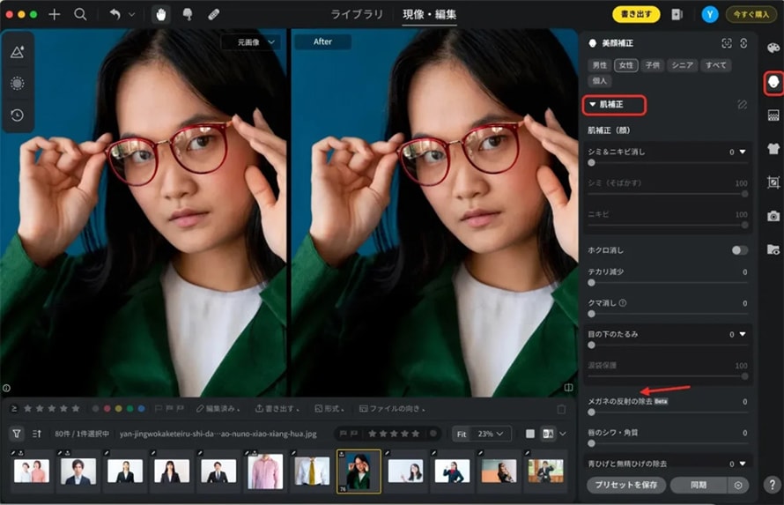Screen dimensions: 784x505
Task: Select the hand pan tool
Action: (159, 14)
